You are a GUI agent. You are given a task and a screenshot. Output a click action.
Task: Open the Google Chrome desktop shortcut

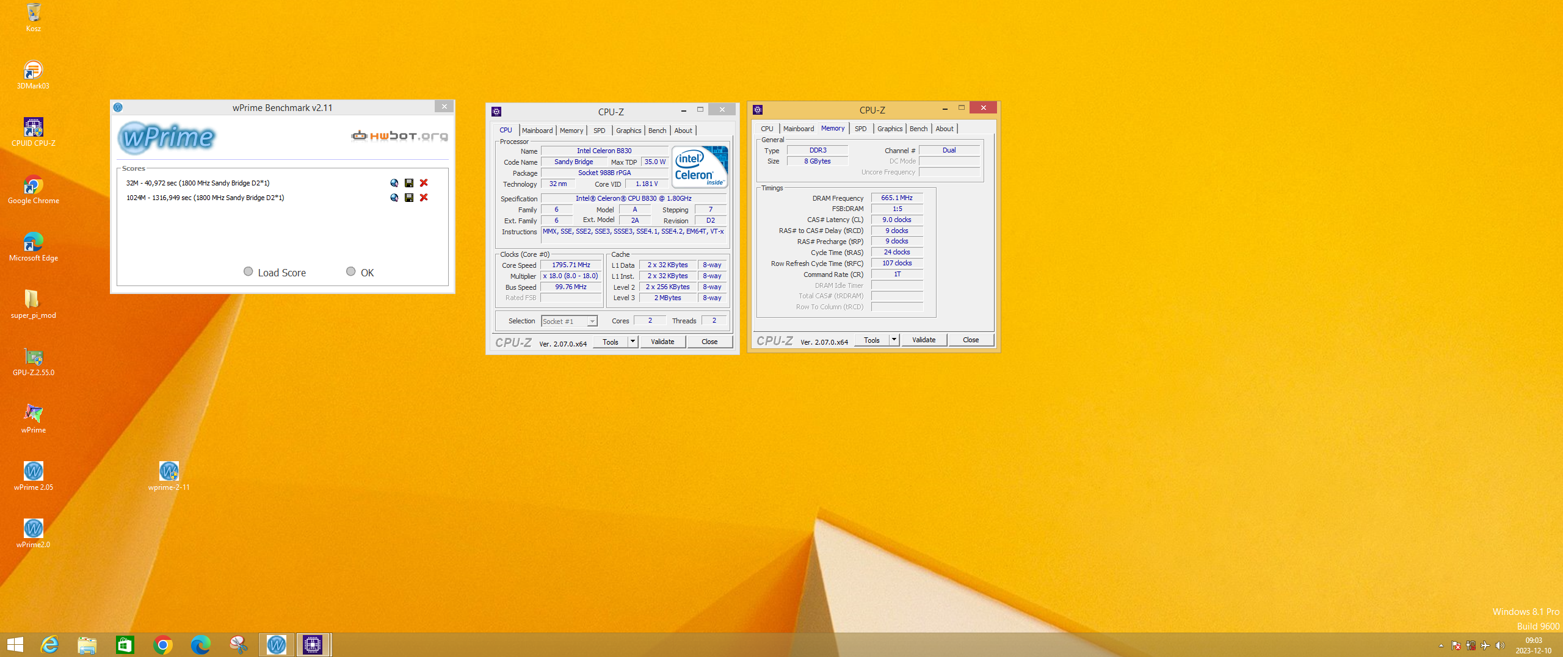point(34,190)
